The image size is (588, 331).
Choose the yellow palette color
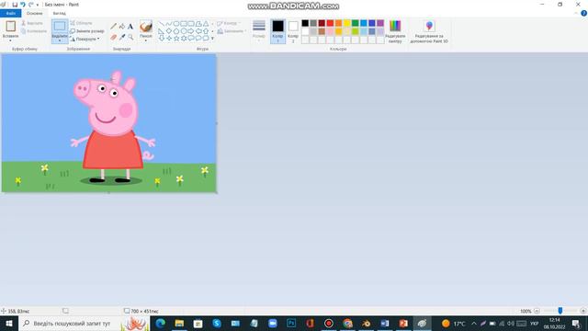(x=347, y=23)
